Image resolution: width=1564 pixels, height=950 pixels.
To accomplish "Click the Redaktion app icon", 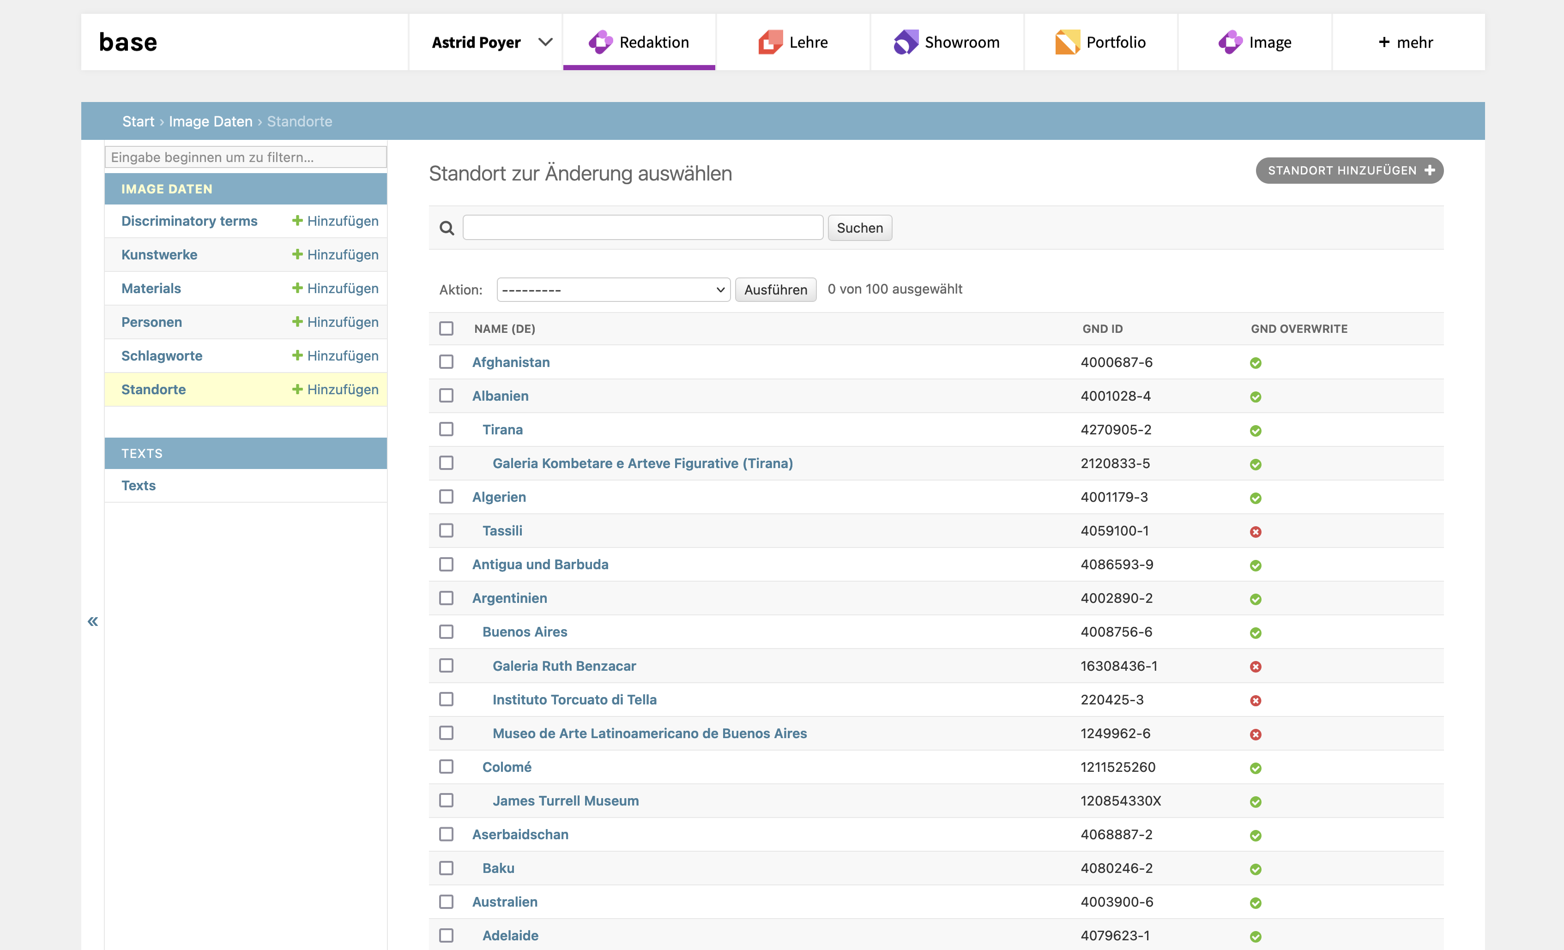I will 600,42.
